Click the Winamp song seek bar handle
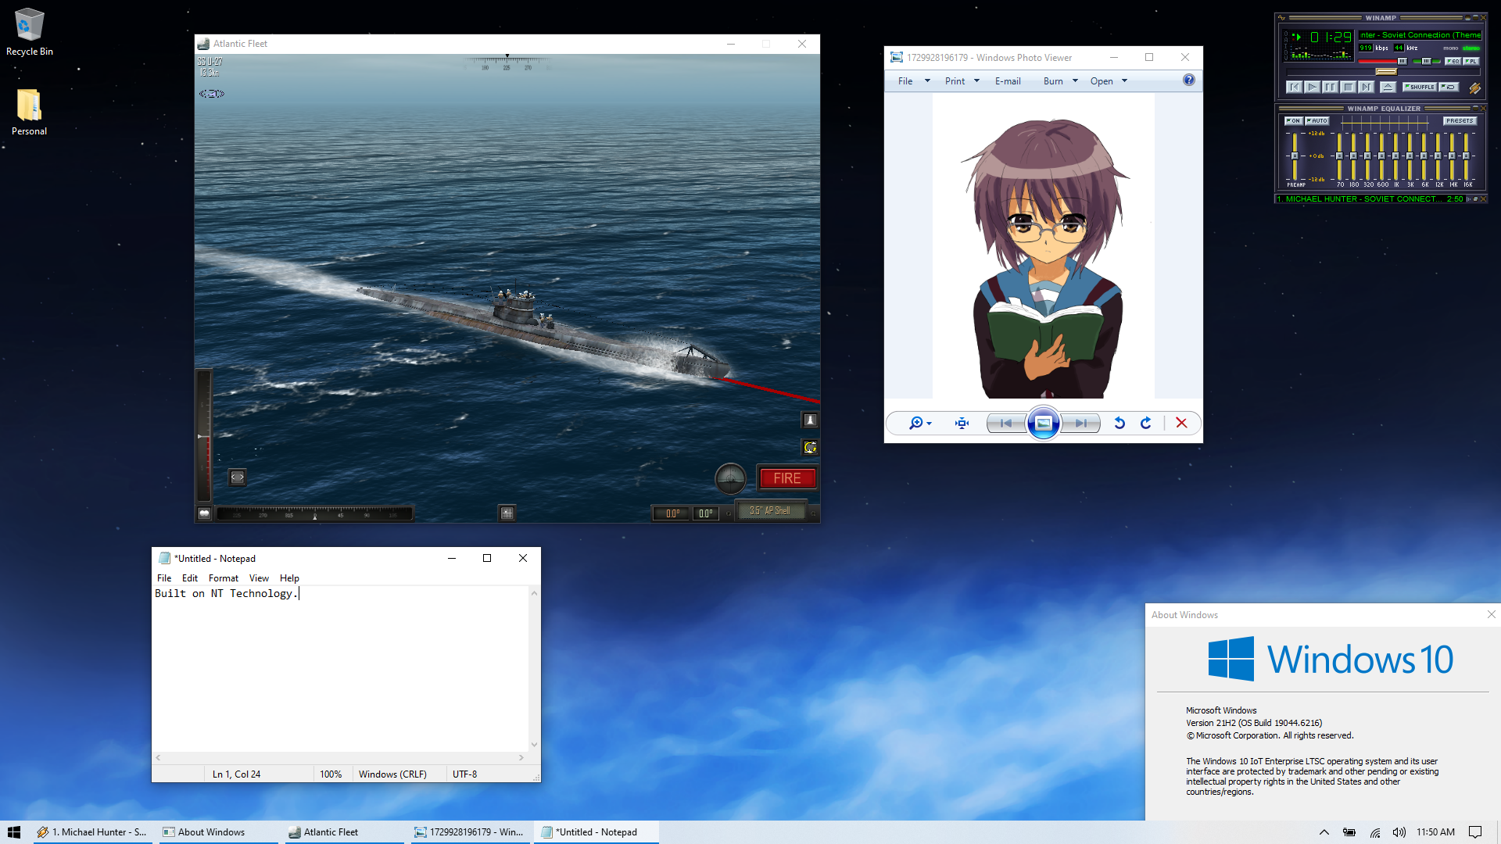This screenshot has width=1501, height=844. tap(1386, 72)
